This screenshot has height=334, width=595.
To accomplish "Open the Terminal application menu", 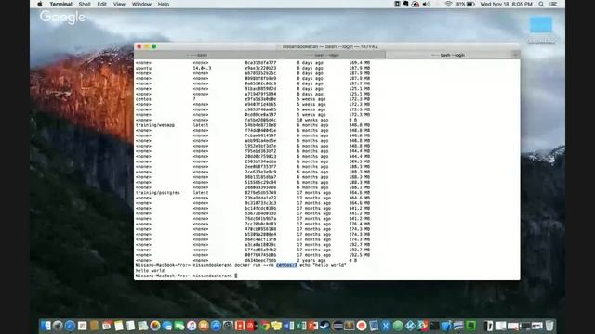I will coord(60,4).
